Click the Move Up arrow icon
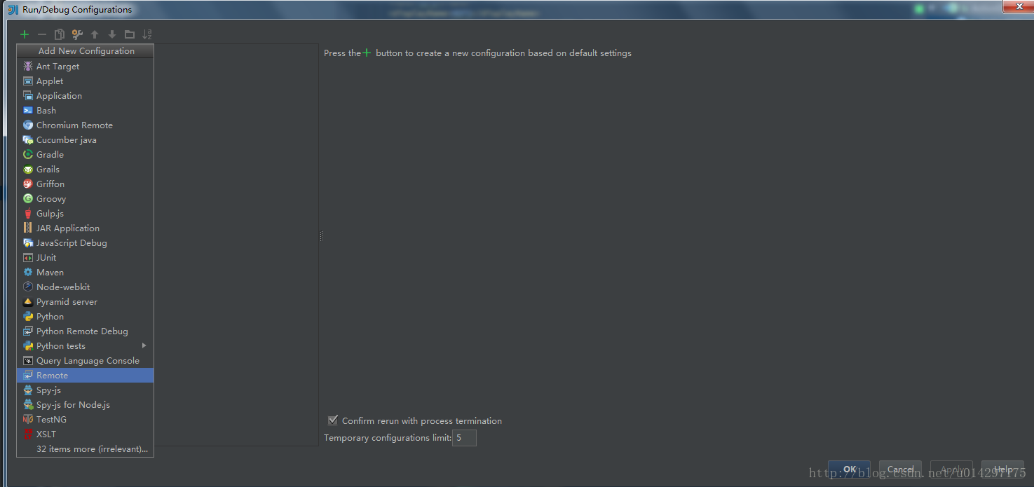 95,34
